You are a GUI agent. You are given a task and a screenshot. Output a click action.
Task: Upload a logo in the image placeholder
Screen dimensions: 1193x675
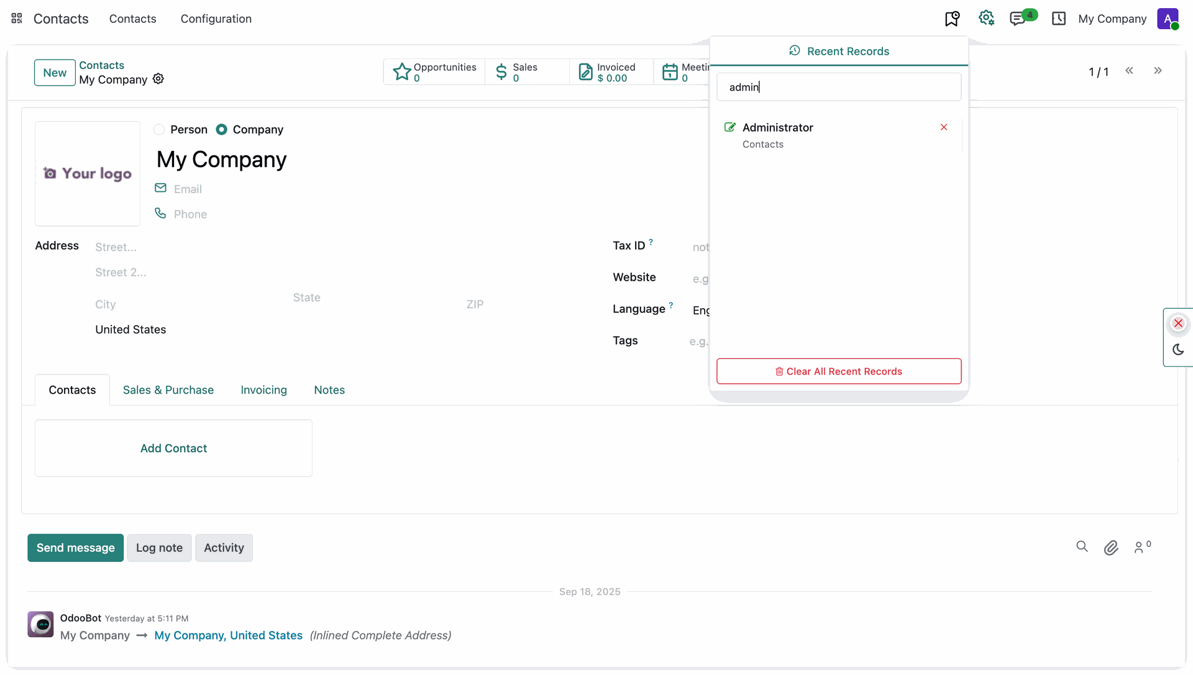pos(88,173)
